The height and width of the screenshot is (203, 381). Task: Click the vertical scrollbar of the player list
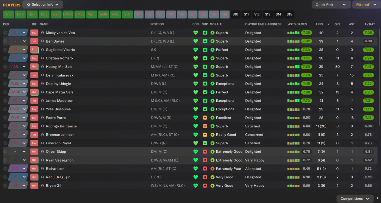(380, 77)
